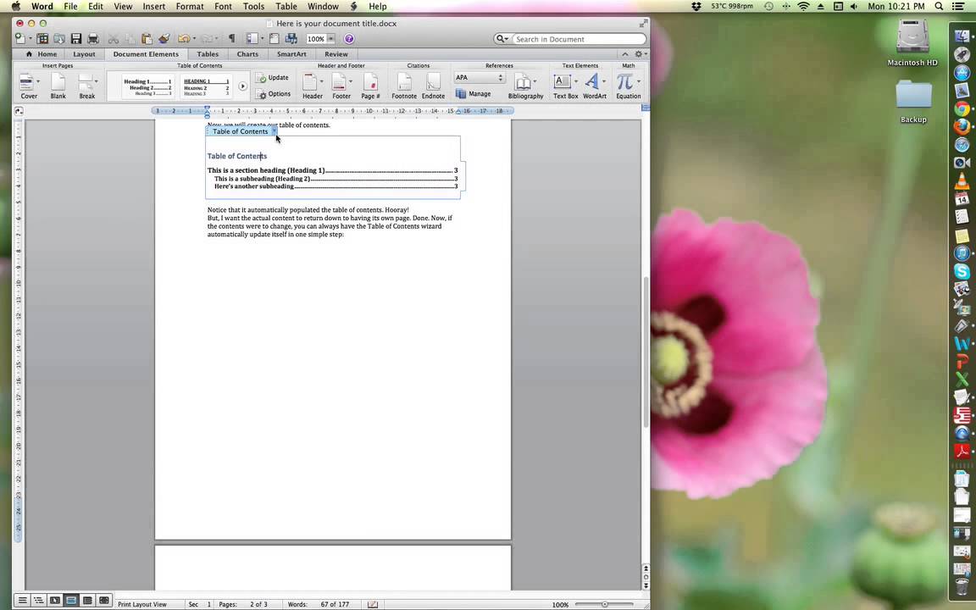Switch to Full Screen view button

pyautogui.click(x=104, y=601)
